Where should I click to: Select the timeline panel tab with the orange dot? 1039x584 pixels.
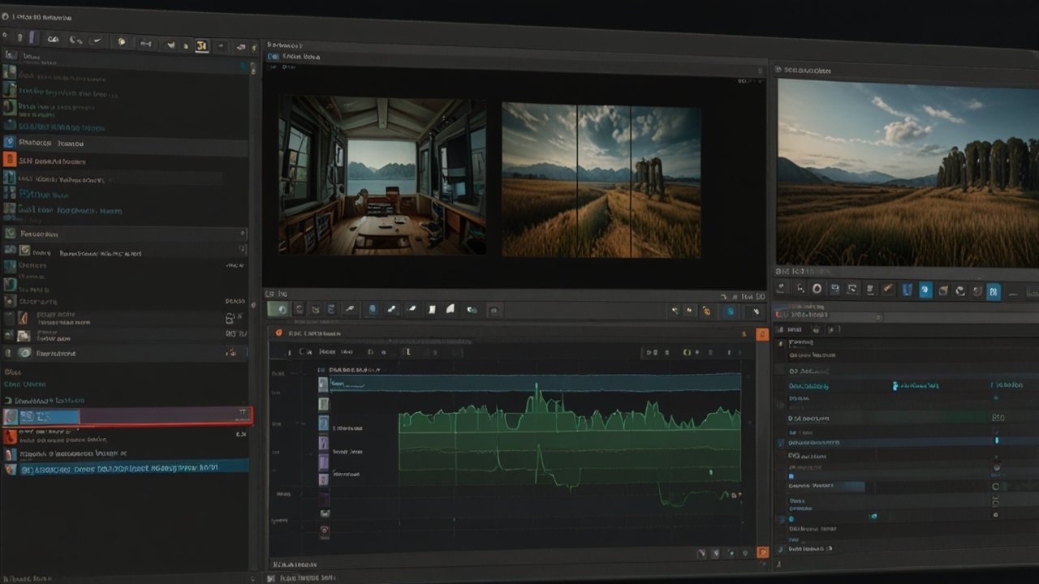tap(308, 333)
